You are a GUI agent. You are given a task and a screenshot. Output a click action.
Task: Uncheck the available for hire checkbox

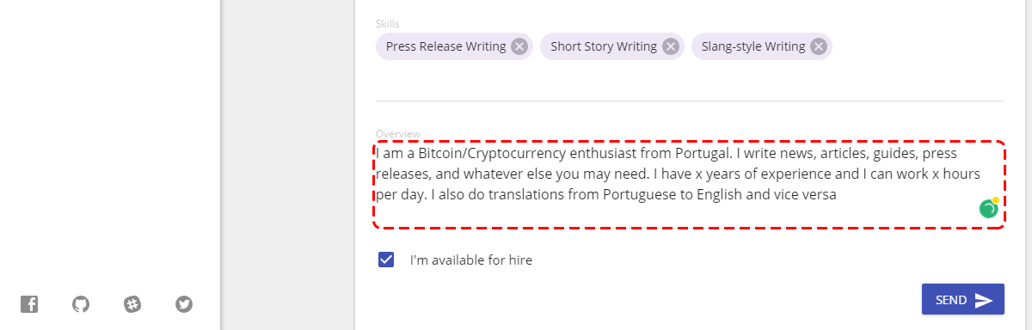(386, 260)
